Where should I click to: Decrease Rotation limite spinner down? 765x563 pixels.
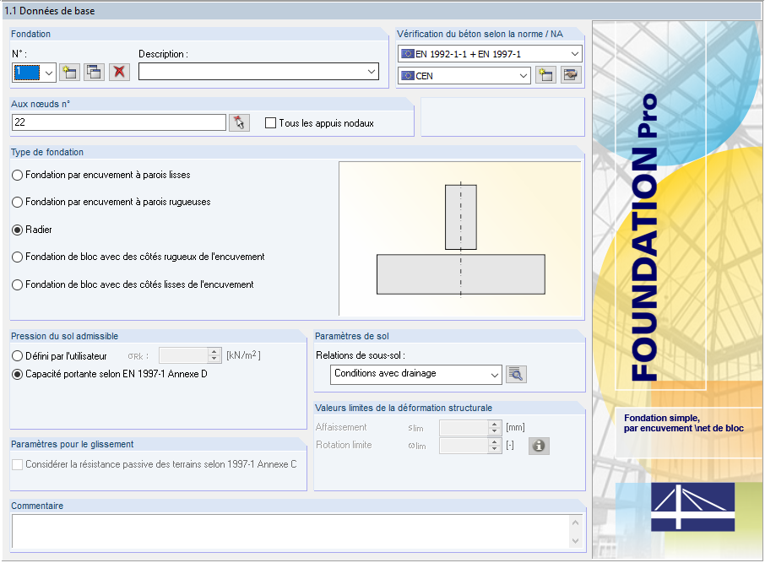494,449
